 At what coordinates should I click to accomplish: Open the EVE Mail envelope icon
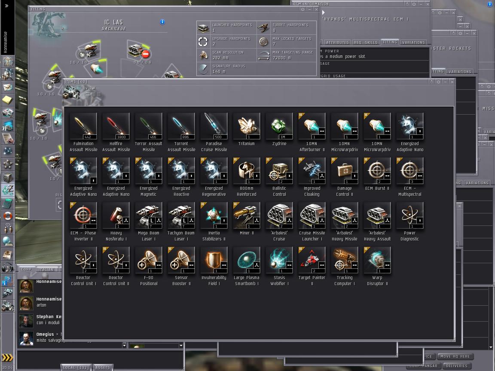pos(7,87)
